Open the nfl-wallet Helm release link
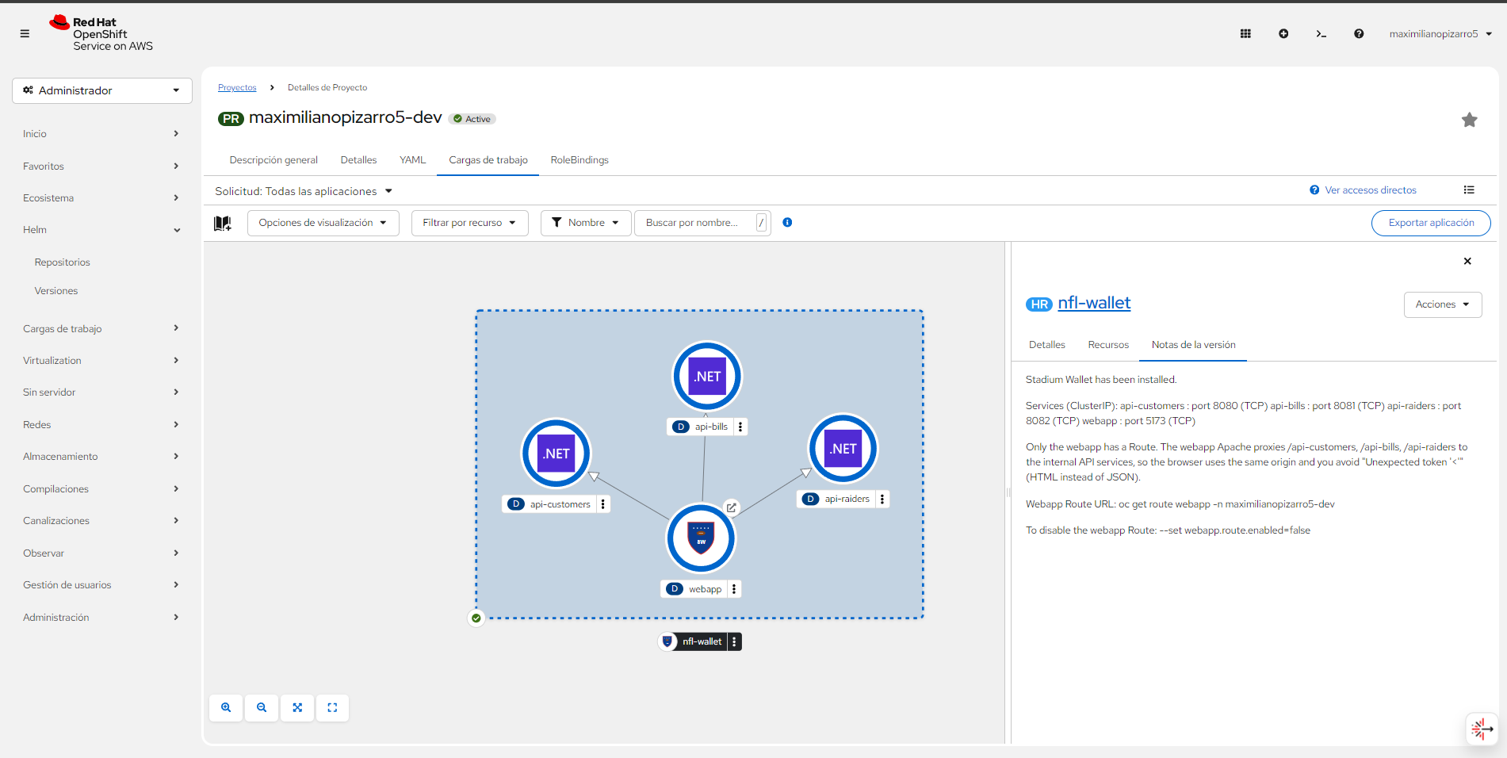The image size is (1507, 758). [1093, 303]
